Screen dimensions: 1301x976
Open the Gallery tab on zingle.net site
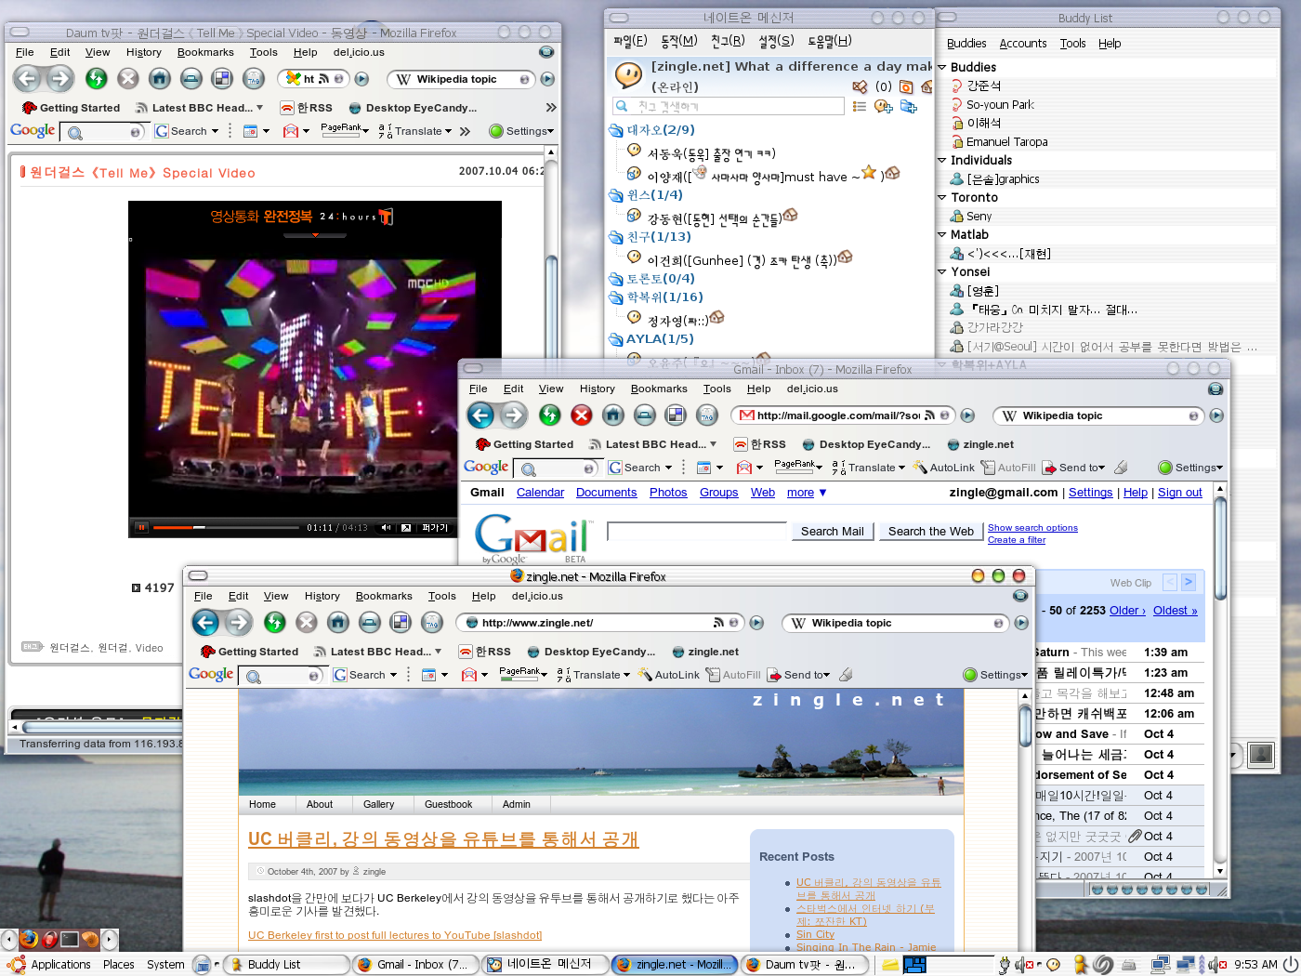378,804
